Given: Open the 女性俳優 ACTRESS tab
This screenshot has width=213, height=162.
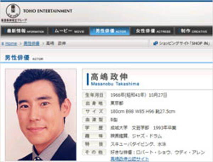Looking at the screenshot, I should [152, 31].
